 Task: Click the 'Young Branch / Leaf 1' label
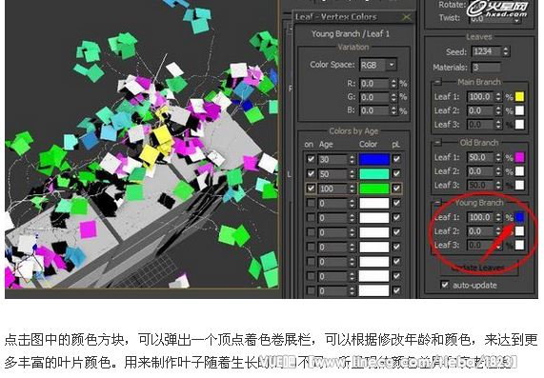click(351, 33)
